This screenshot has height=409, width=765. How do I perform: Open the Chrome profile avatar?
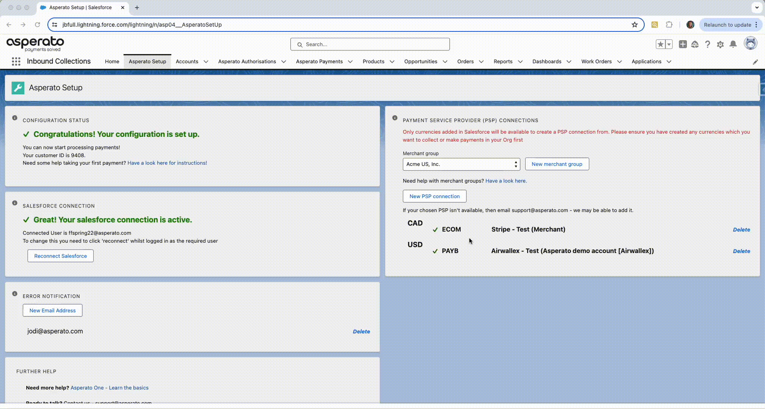[690, 25]
